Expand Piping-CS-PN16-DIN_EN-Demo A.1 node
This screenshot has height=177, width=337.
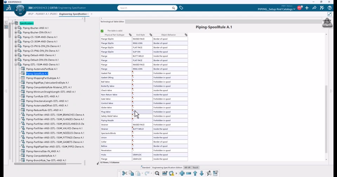pos(16,46)
